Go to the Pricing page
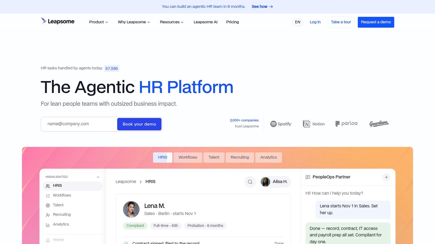 232,22
